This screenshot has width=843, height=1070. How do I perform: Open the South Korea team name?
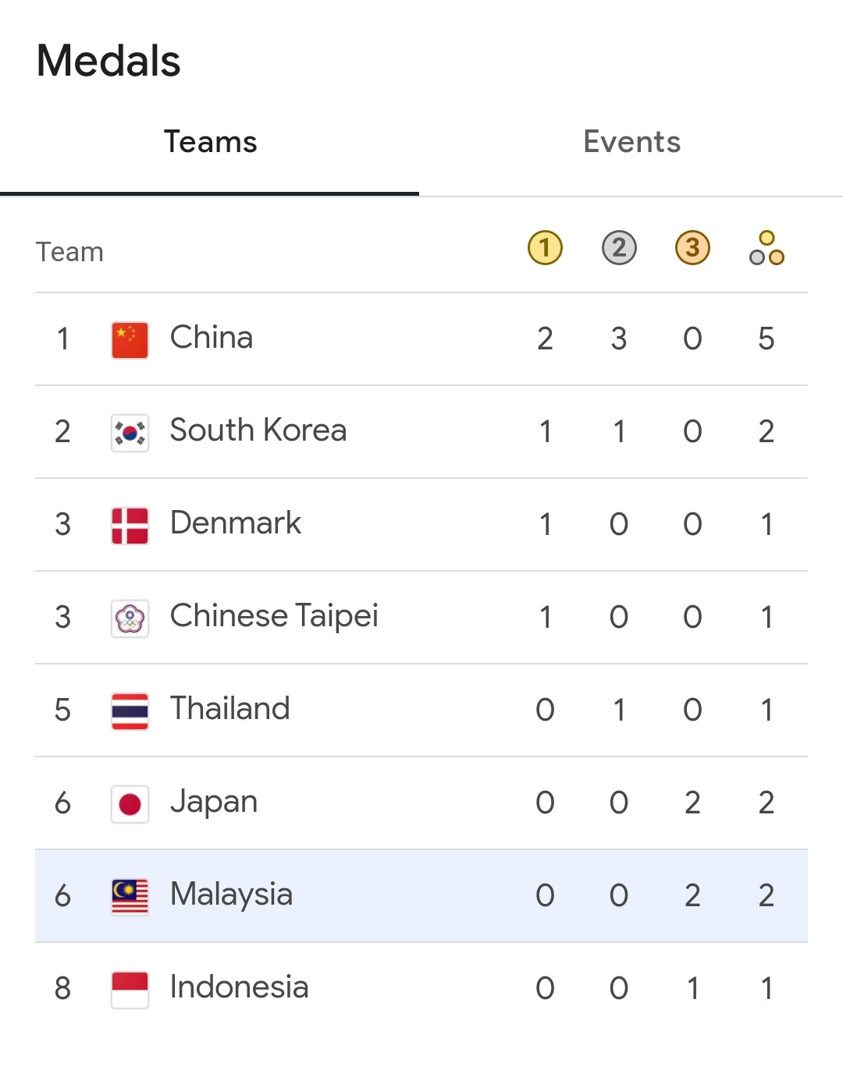258,430
